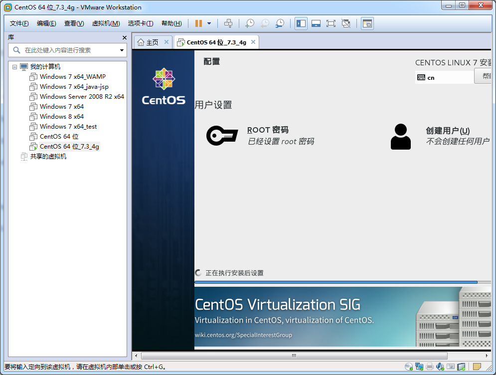Toggle the thumbnail bar view icon
The height and width of the screenshot is (375, 496).
[x=316, y=23]
